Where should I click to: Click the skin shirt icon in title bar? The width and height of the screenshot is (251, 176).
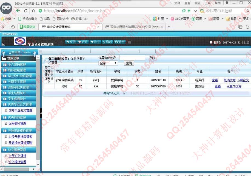227,3
